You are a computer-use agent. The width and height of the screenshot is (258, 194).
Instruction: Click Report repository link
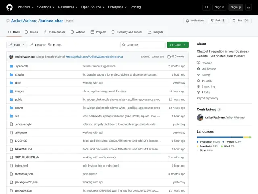point(207,98)
